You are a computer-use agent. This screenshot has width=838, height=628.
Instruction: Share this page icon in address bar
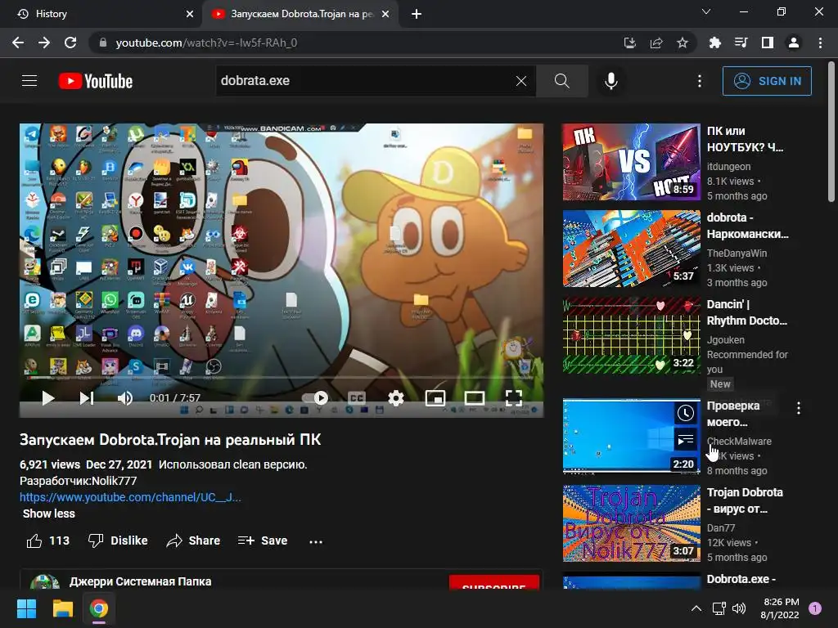click(656, 43)
